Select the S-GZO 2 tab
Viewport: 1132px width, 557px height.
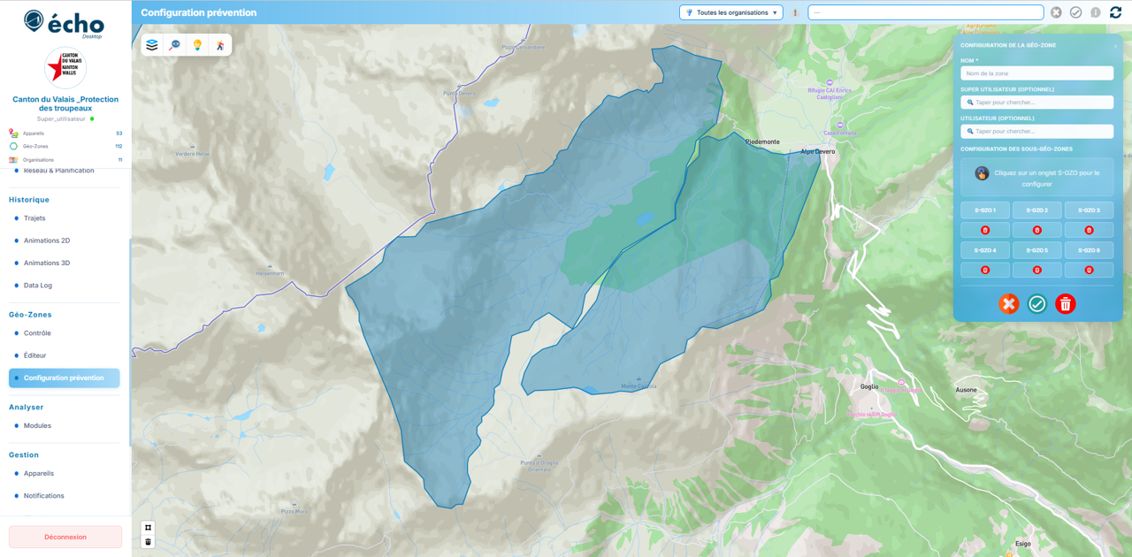click(x=1036, y=210)
